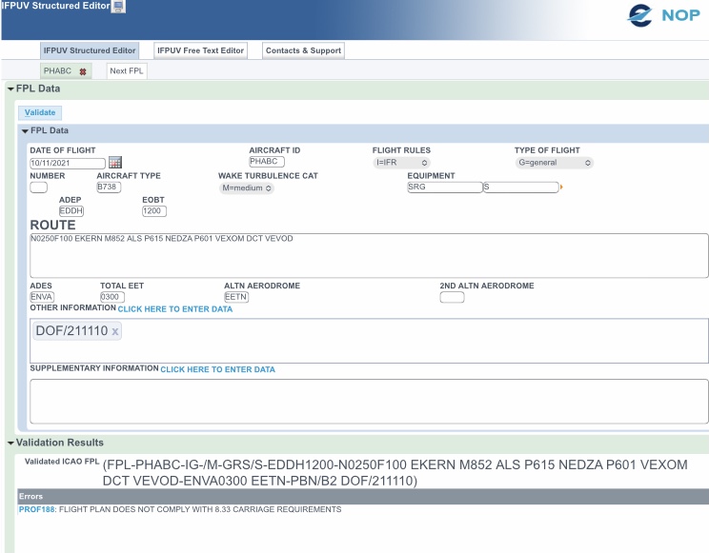Open the Wake Turbulence Cat dropdown

point(247,188)
